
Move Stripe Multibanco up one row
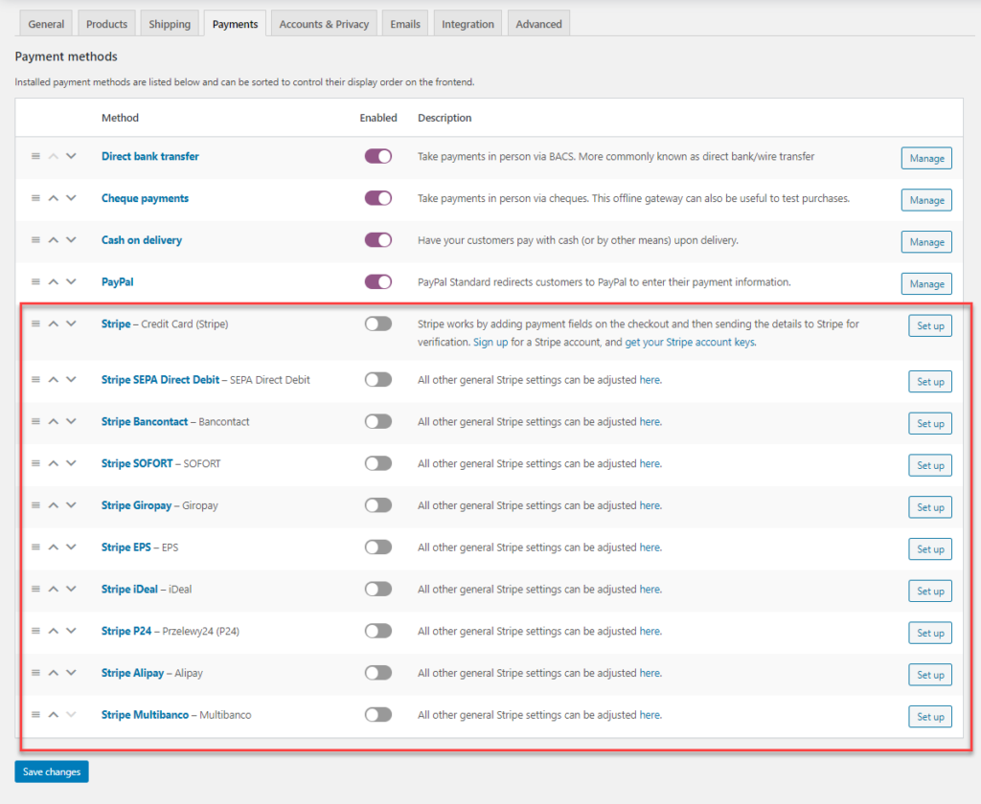pos(54,715)
